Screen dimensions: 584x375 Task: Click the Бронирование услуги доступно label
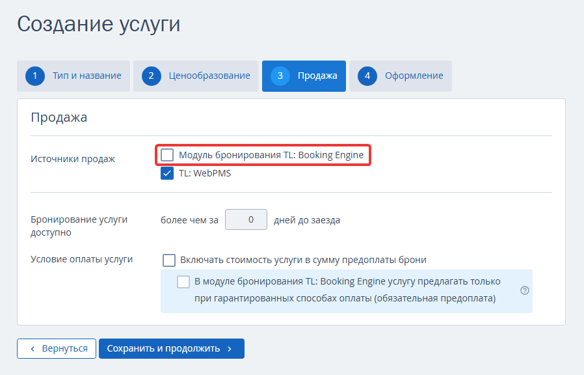point(79,226)
